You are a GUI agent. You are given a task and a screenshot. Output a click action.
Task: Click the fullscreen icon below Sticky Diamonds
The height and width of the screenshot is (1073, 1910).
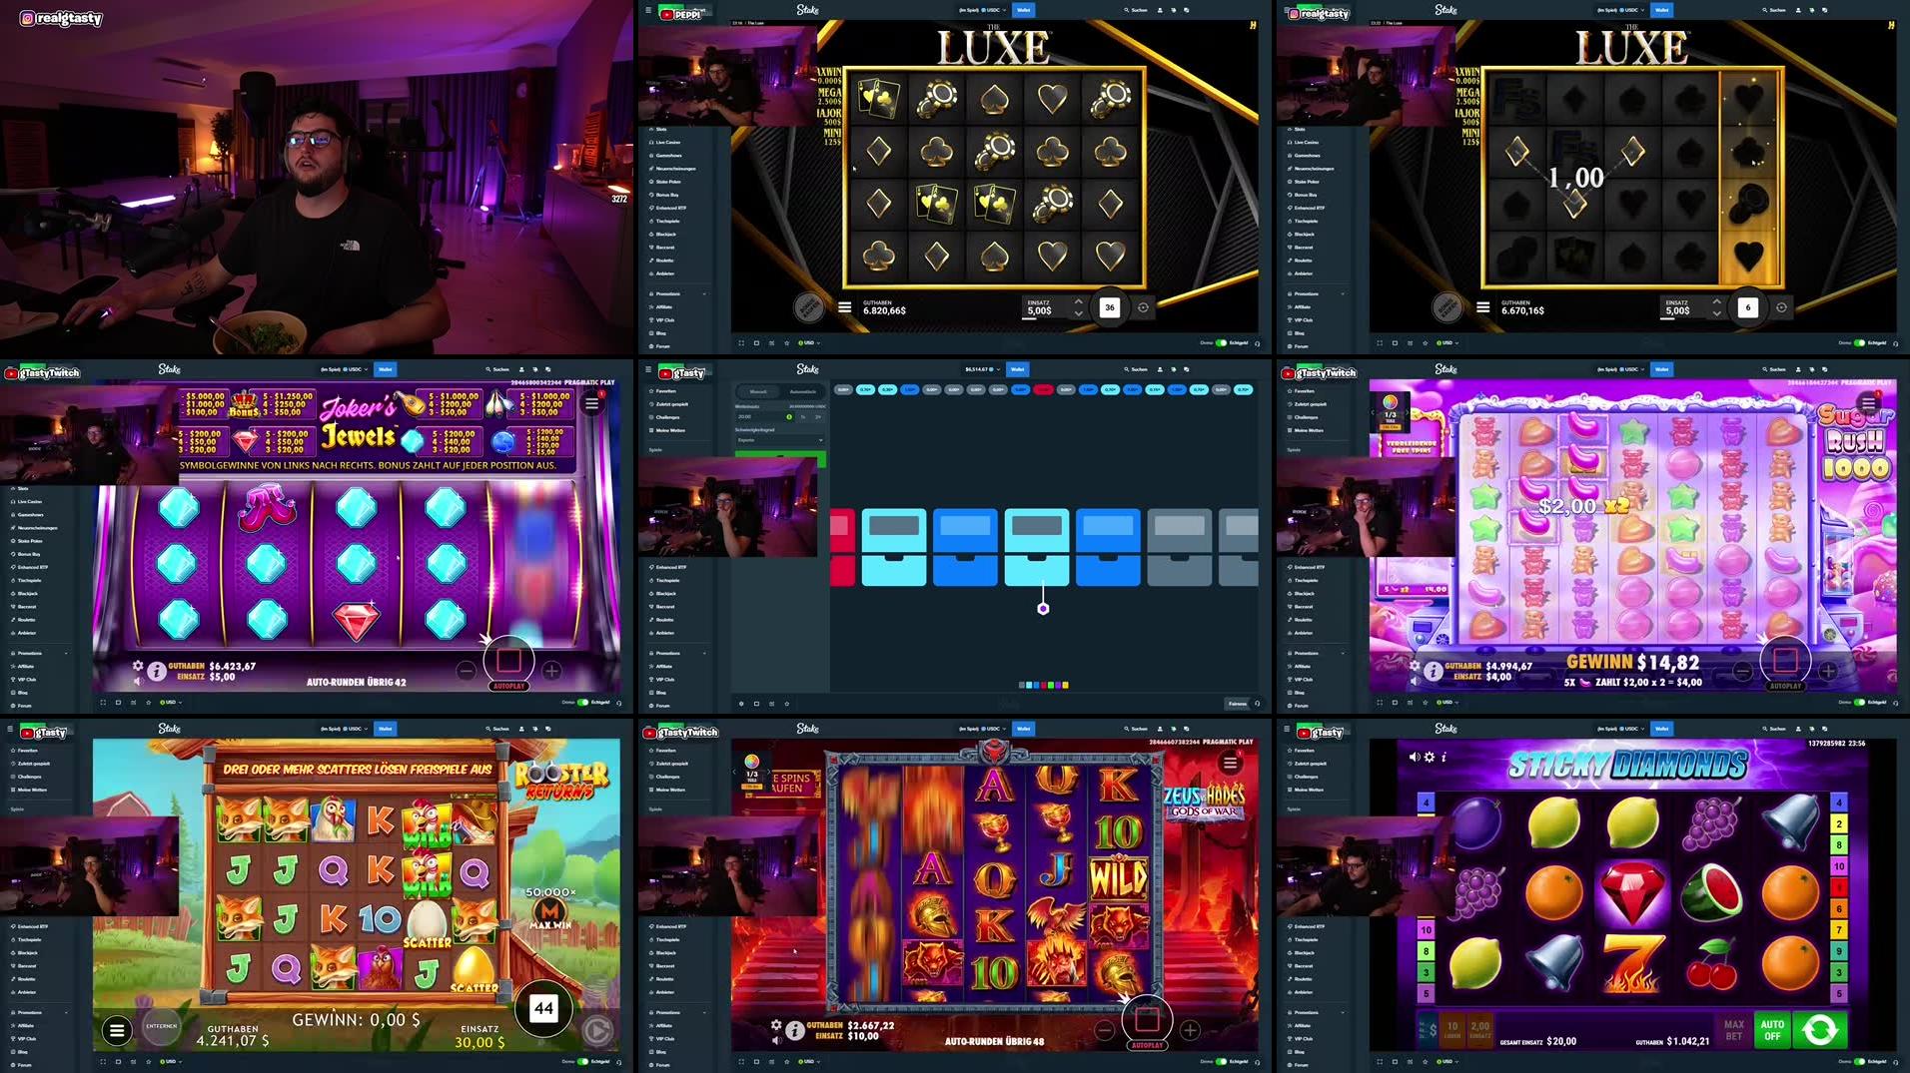(1379, 1061)
